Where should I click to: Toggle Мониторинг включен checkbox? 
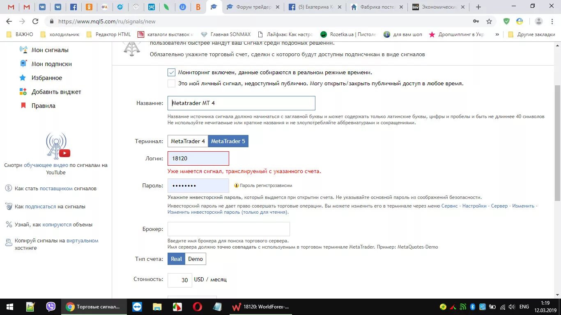coord(171,73)
